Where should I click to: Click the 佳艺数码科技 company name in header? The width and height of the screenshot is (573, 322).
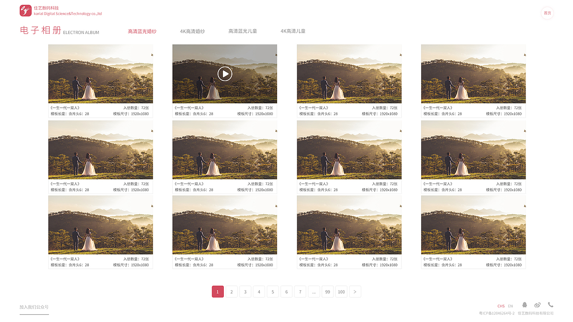[46, 8]
